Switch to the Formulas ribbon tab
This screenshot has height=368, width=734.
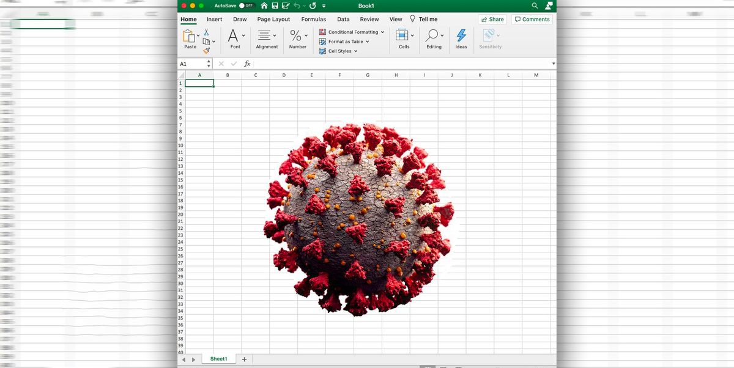[x=313, y=19]
